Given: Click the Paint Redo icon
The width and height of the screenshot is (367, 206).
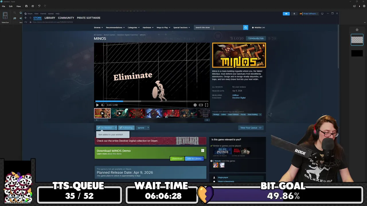Looking at the screenshot, I should 45,6.
